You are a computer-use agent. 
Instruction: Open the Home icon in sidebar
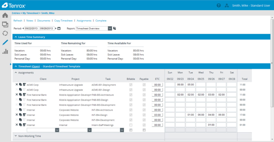(5, 15)
